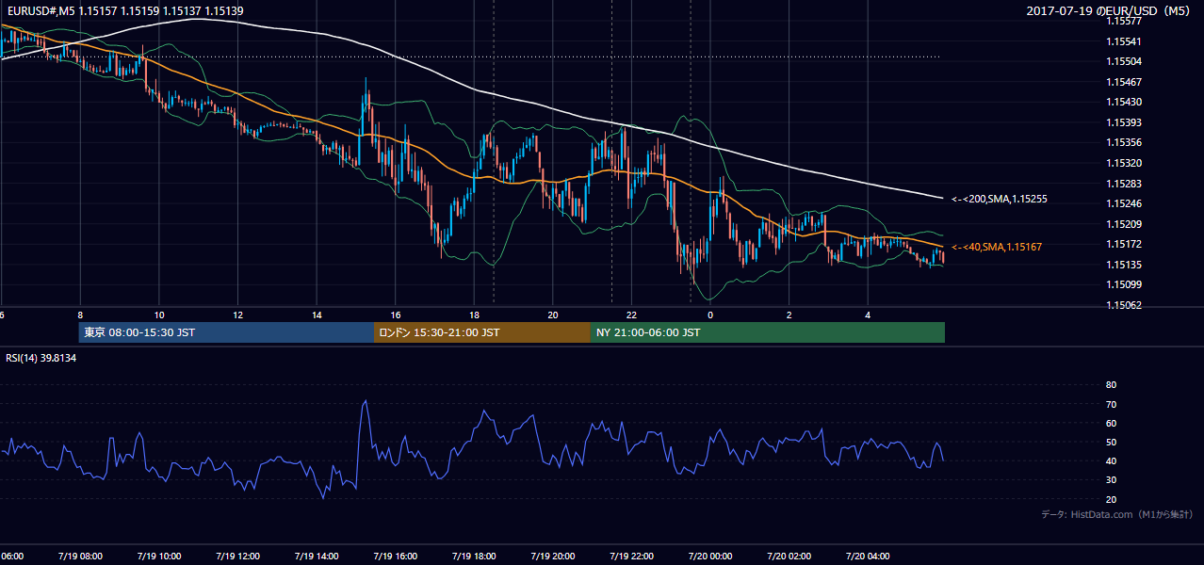Viewport: 1204px width, 565px height.
Task: Click RSI scale label 60
Action: (1111, 423)
